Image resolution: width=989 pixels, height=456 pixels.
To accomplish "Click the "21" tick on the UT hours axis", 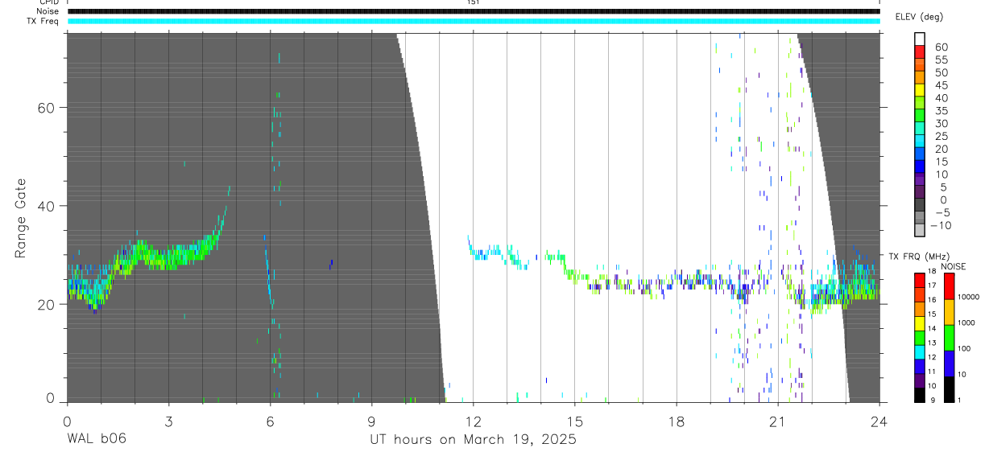I will [x=777, y=421].
